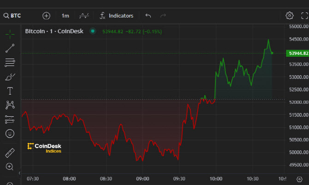Select the ruler measure tool
The image size is (309, 185).
pos(10,153)
